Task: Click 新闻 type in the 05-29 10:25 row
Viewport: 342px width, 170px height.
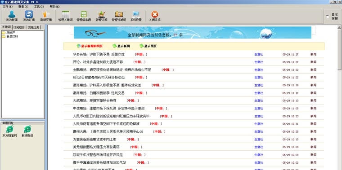Action: coord(314,131)
